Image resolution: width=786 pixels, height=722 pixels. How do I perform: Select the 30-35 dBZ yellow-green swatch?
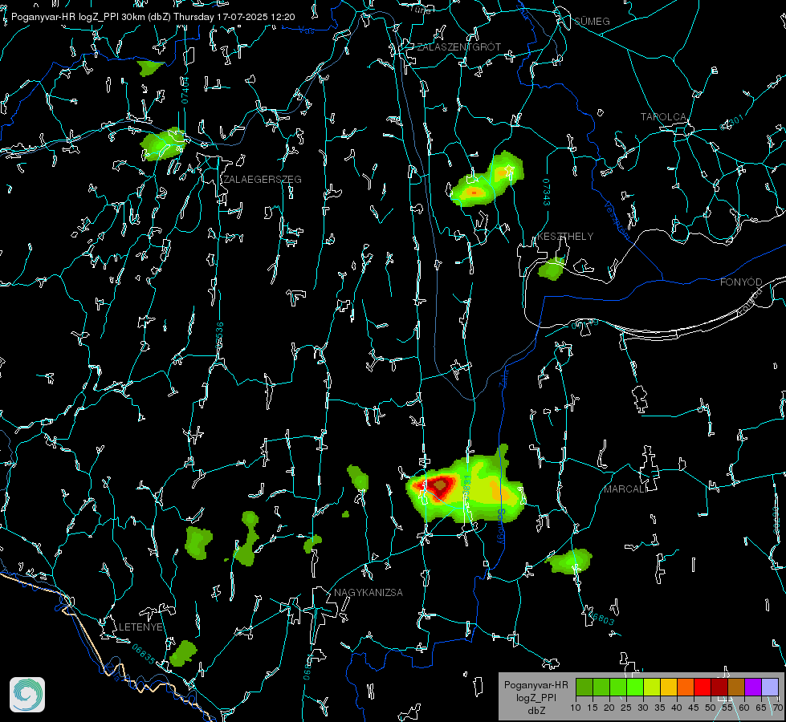pos(652,687)
